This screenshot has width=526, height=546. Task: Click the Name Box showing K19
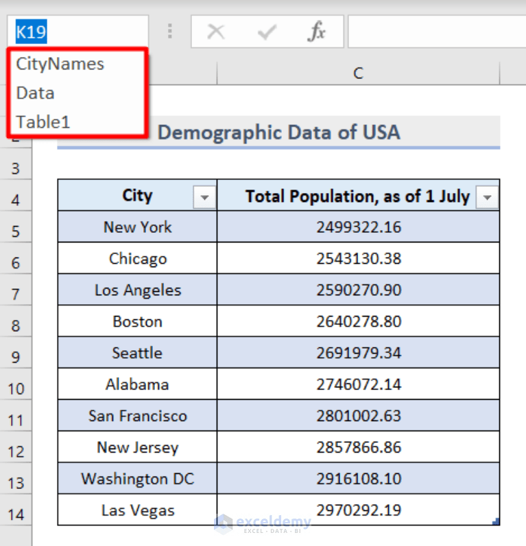click(78, 32)
